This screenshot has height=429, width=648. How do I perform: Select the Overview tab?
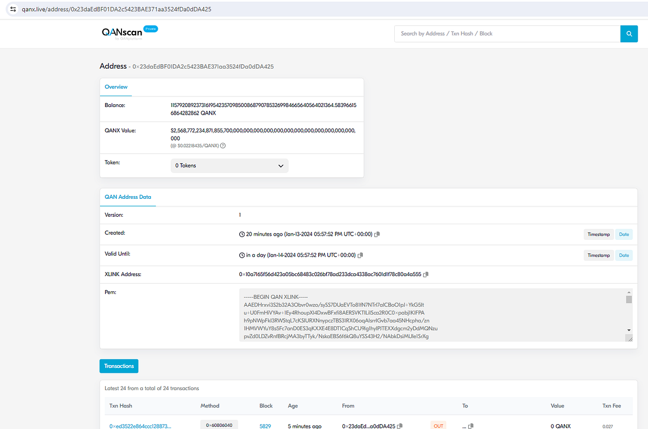116,86
